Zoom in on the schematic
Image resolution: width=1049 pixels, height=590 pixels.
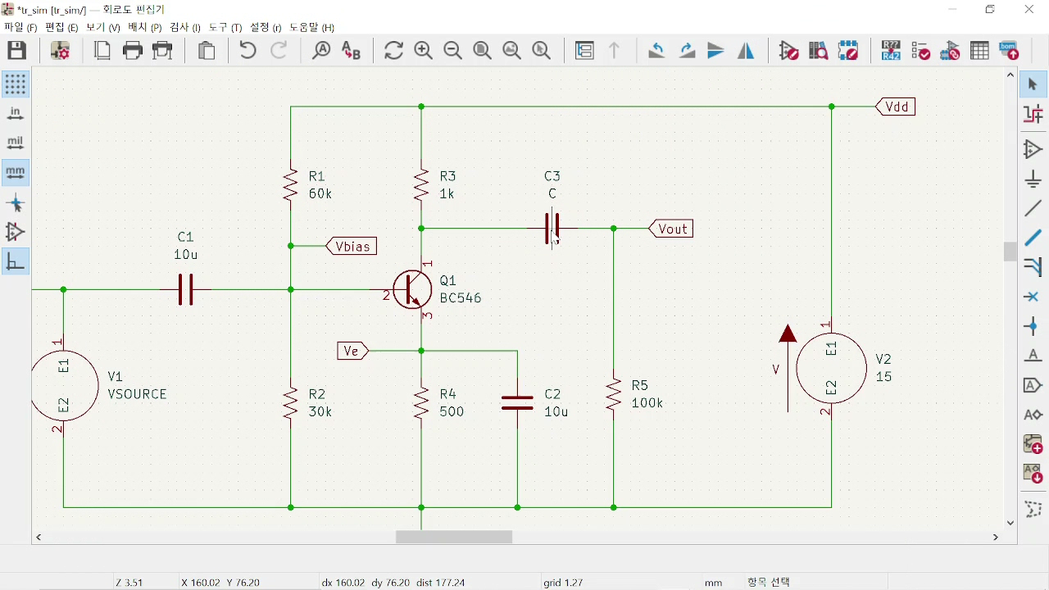click(424, 51)
